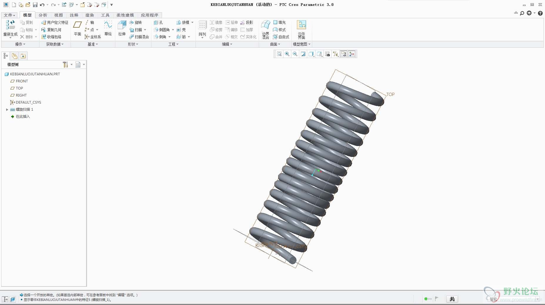Switch to the 渲染 (Render) tab
The width and height of the screenshot is (545, 305).
(90, 15)
